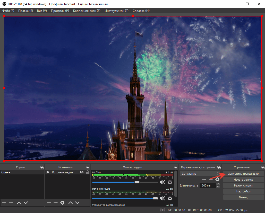This screenshot has height=213, width=265.
Task: Undock the Управление panel
Action: click(x=263, y=167)
